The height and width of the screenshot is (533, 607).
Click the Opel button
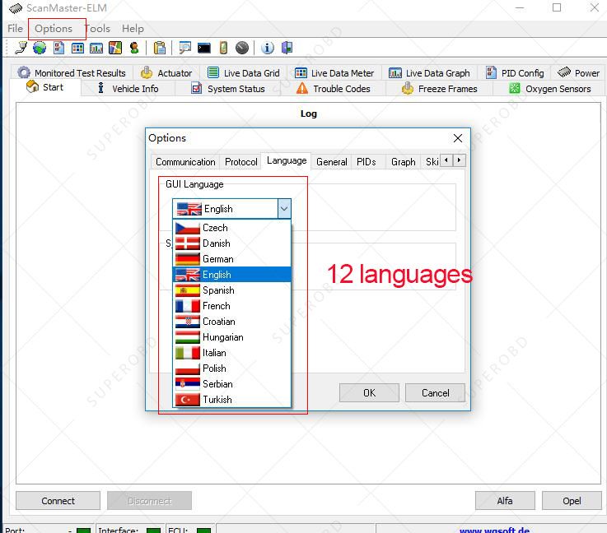click(x=572, y=501)
